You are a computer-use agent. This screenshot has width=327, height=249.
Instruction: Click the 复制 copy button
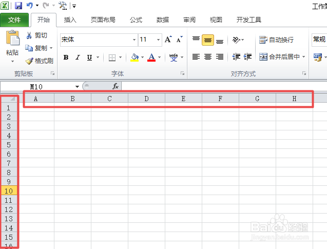[x=36, y=48]
